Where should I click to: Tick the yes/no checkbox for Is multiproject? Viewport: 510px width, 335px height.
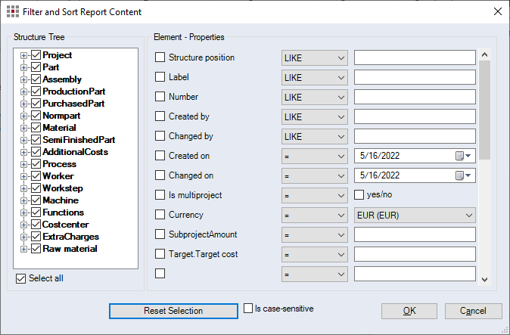click(x=360, y=195)
